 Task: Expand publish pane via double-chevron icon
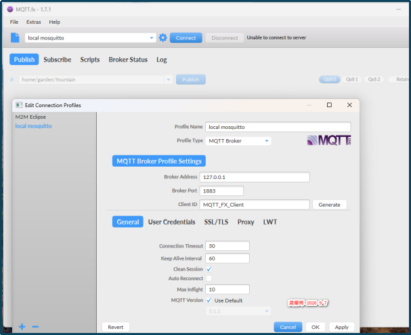tap(12, 79)
